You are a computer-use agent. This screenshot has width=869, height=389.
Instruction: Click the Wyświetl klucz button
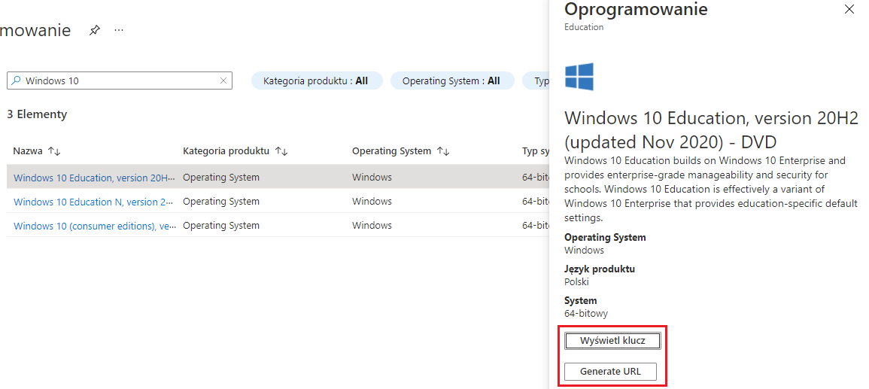click(612, 341)
